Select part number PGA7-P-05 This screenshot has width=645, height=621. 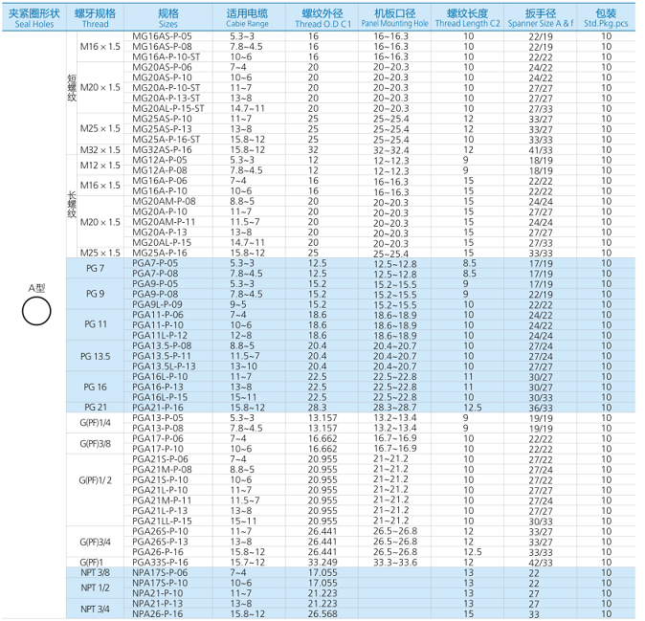[155, 263]
